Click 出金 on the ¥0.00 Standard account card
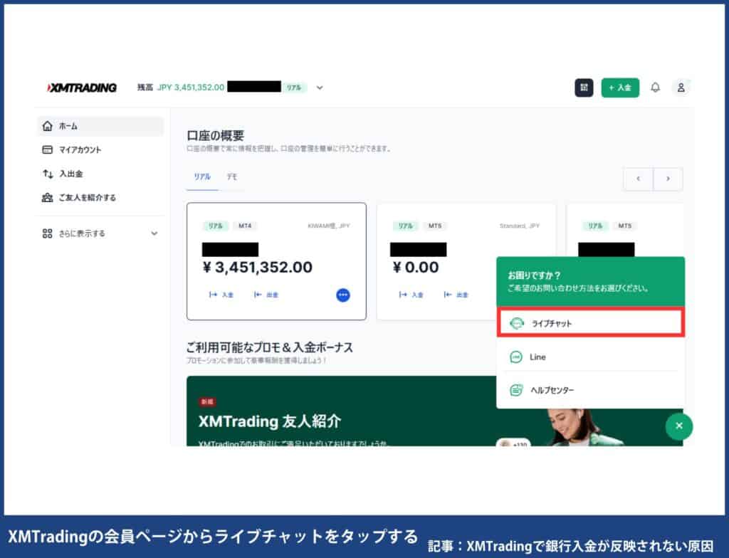This screenshot has width=729, height=558. point(456,295)
